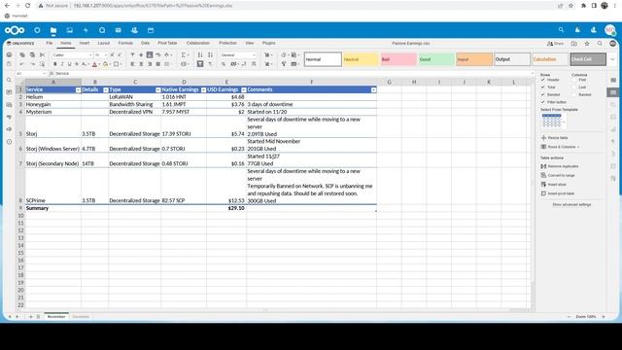Click the formula bar input
Viewport: 622px width, 350px height.
coord(294,74)
